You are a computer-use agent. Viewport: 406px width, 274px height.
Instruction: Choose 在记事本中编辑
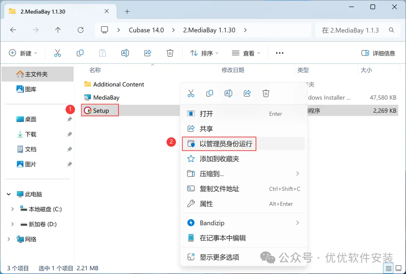pyautogui.click(x=244, y=238)
